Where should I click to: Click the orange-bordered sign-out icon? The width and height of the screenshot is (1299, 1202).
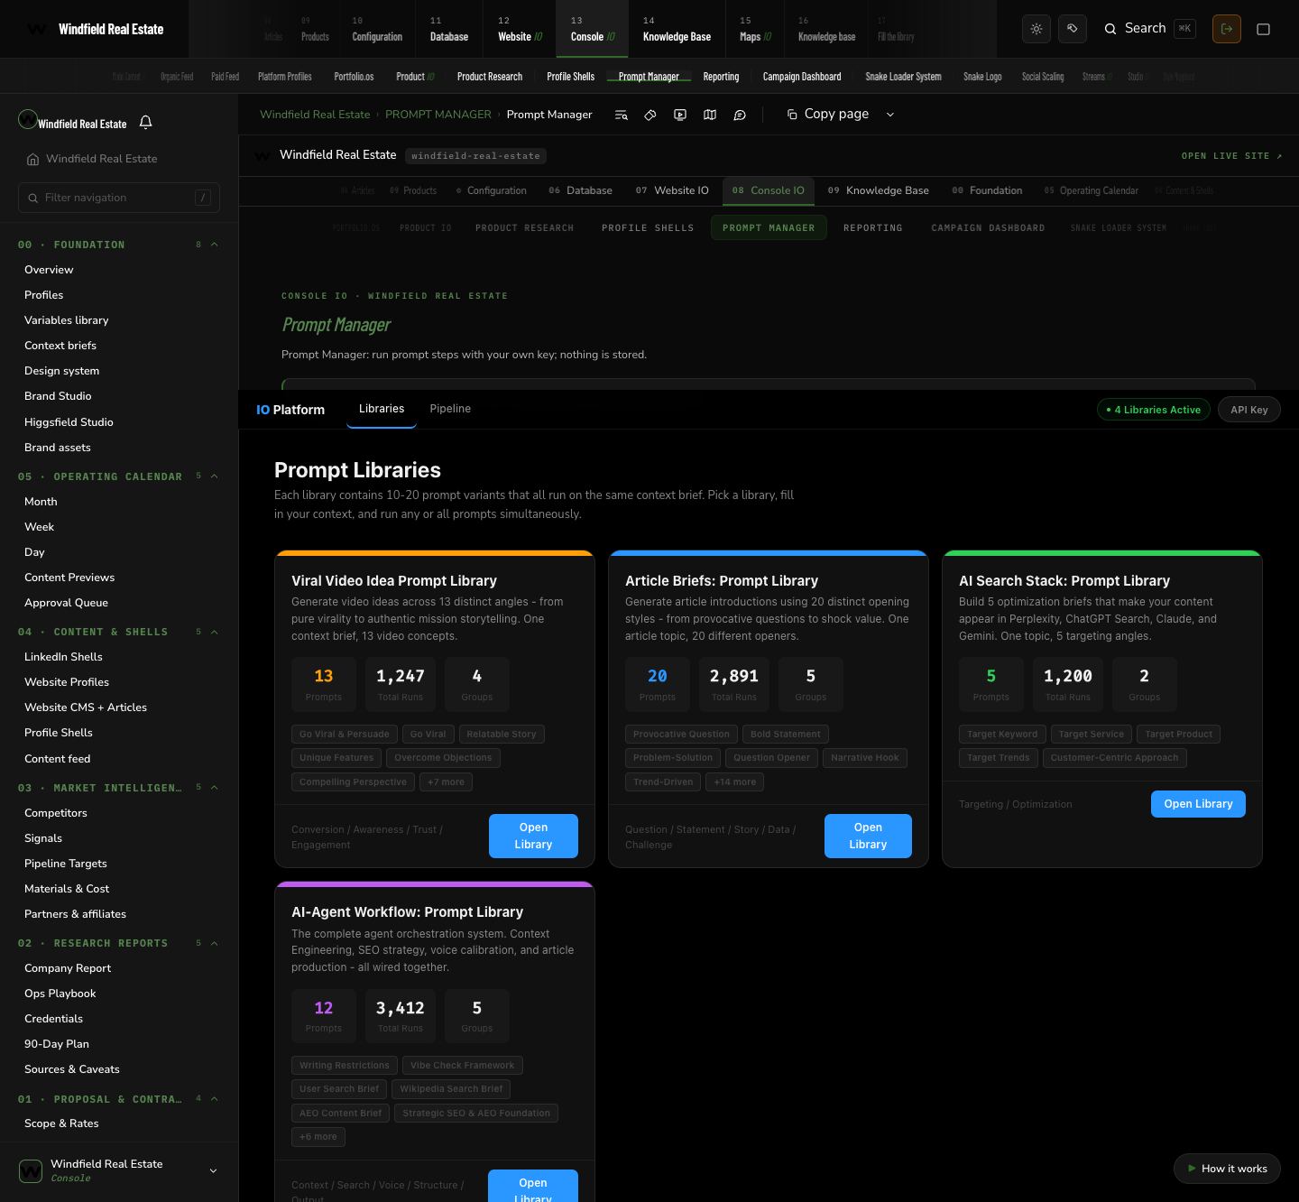[x=1227, y=29]
